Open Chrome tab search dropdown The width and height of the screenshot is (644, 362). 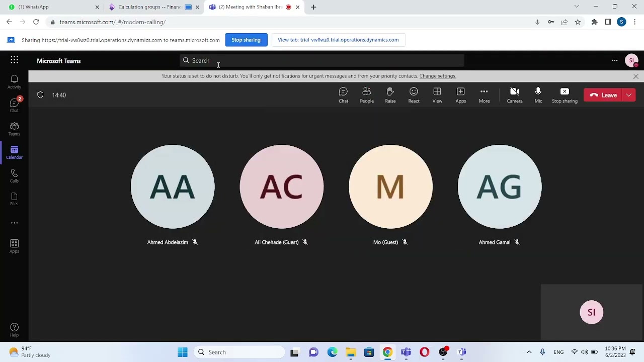577,7
